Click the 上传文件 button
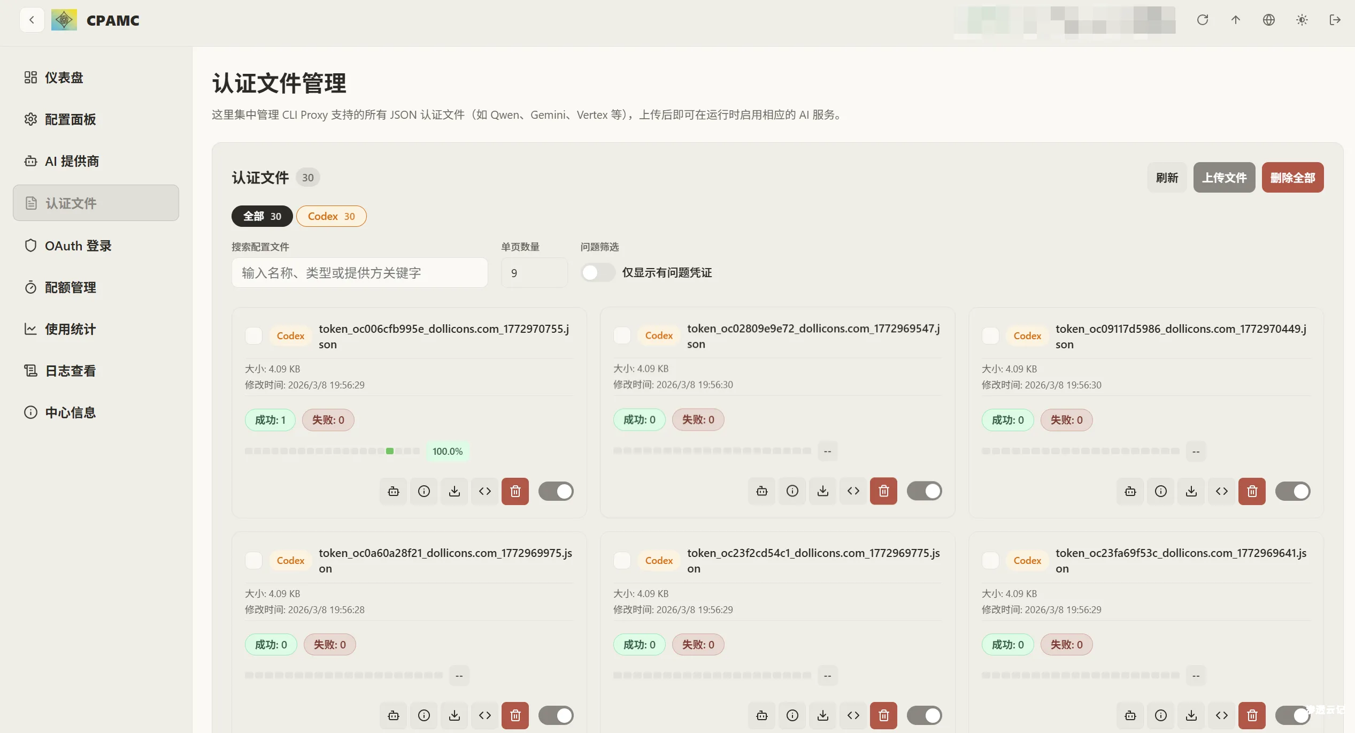The height and width of the screenshot is (733, 1355). (1224, 177)
